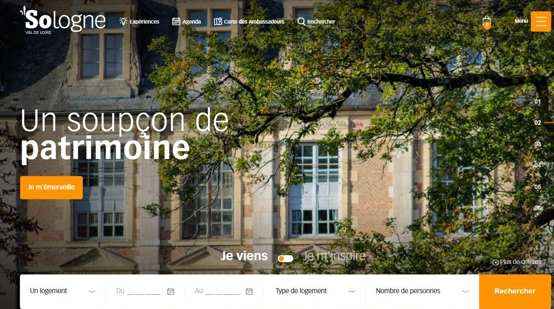Click the Sologne Val de Loire logo
Viewport: 554px width, 309px height.
63,20
